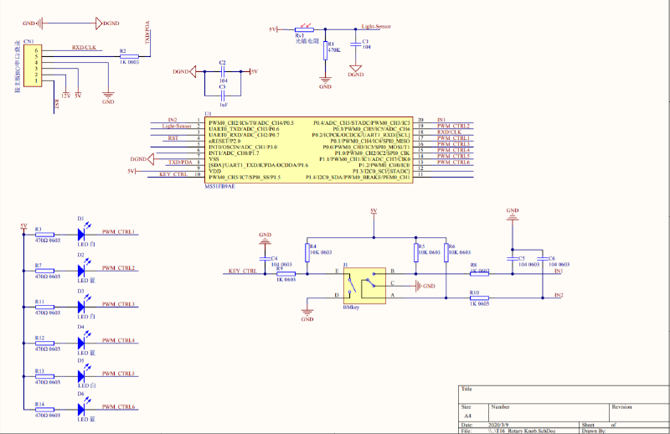Select the KEY_CTRL net label near R9

(242, 271)
